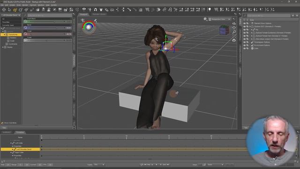The image size is (300, 169).
Task: Open the draw style sphere icon
Action: (205, 19)
